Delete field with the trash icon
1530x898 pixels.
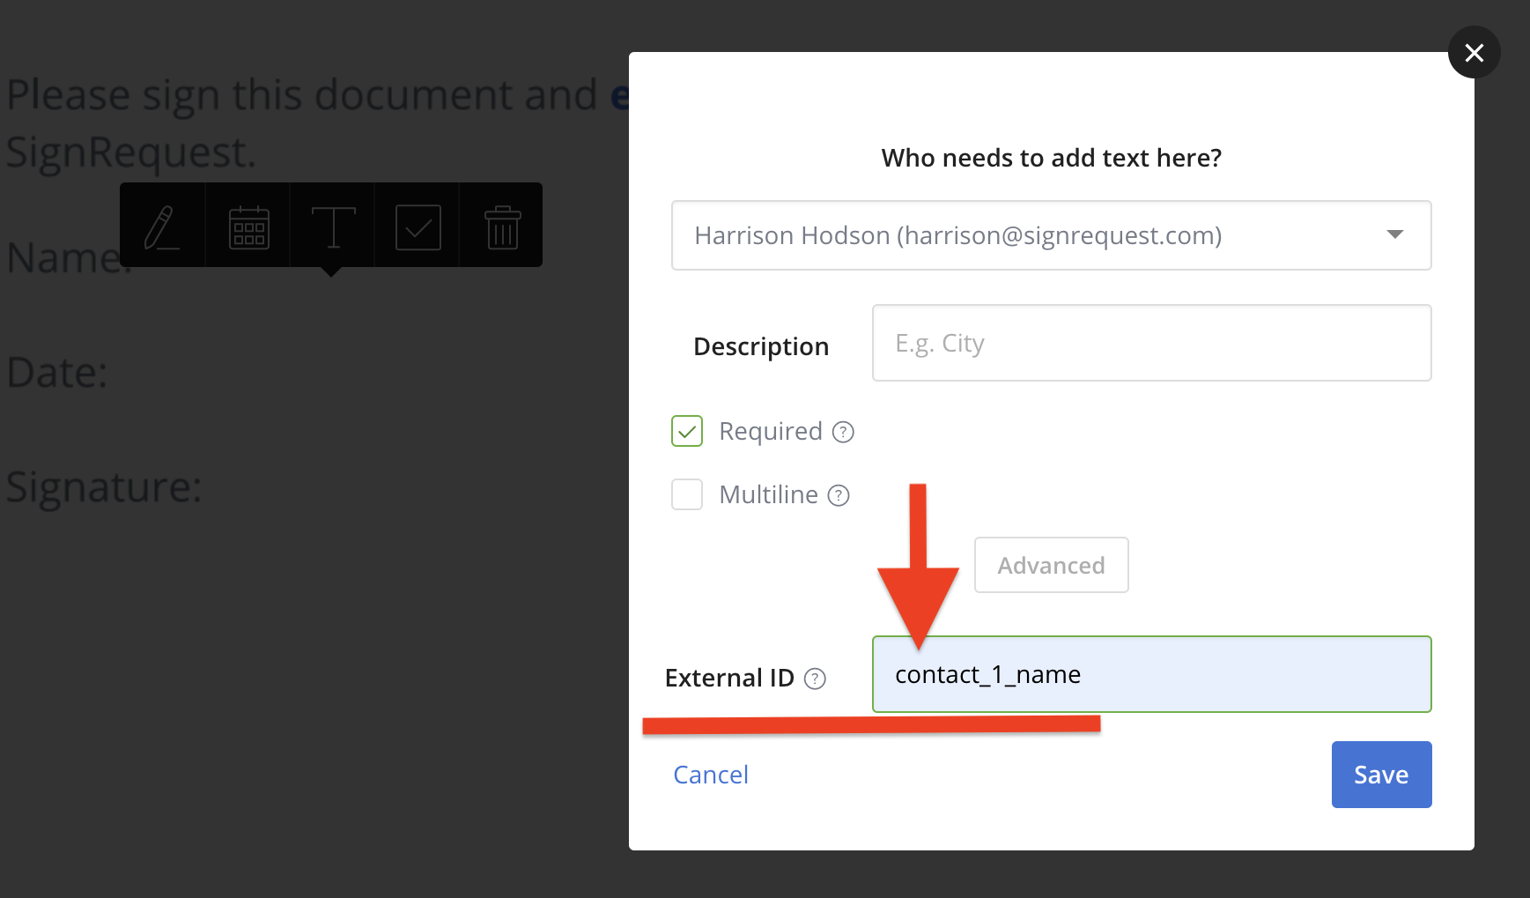(x=502, y=227)
